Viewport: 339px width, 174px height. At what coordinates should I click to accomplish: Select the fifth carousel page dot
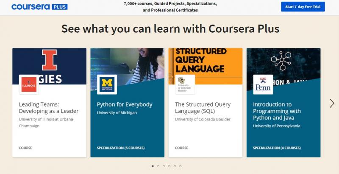(175, 166)
